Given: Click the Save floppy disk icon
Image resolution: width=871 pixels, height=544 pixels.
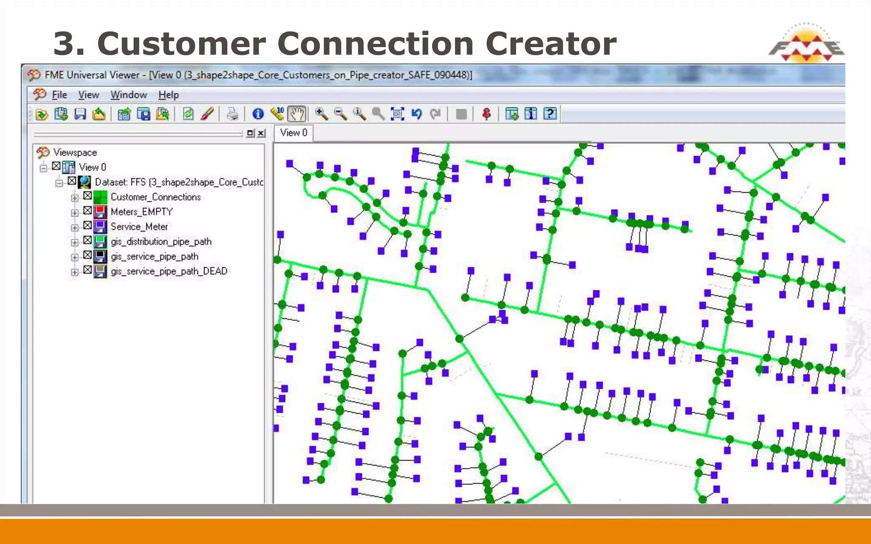Looking at the screenshot, I should coord(80,114).
